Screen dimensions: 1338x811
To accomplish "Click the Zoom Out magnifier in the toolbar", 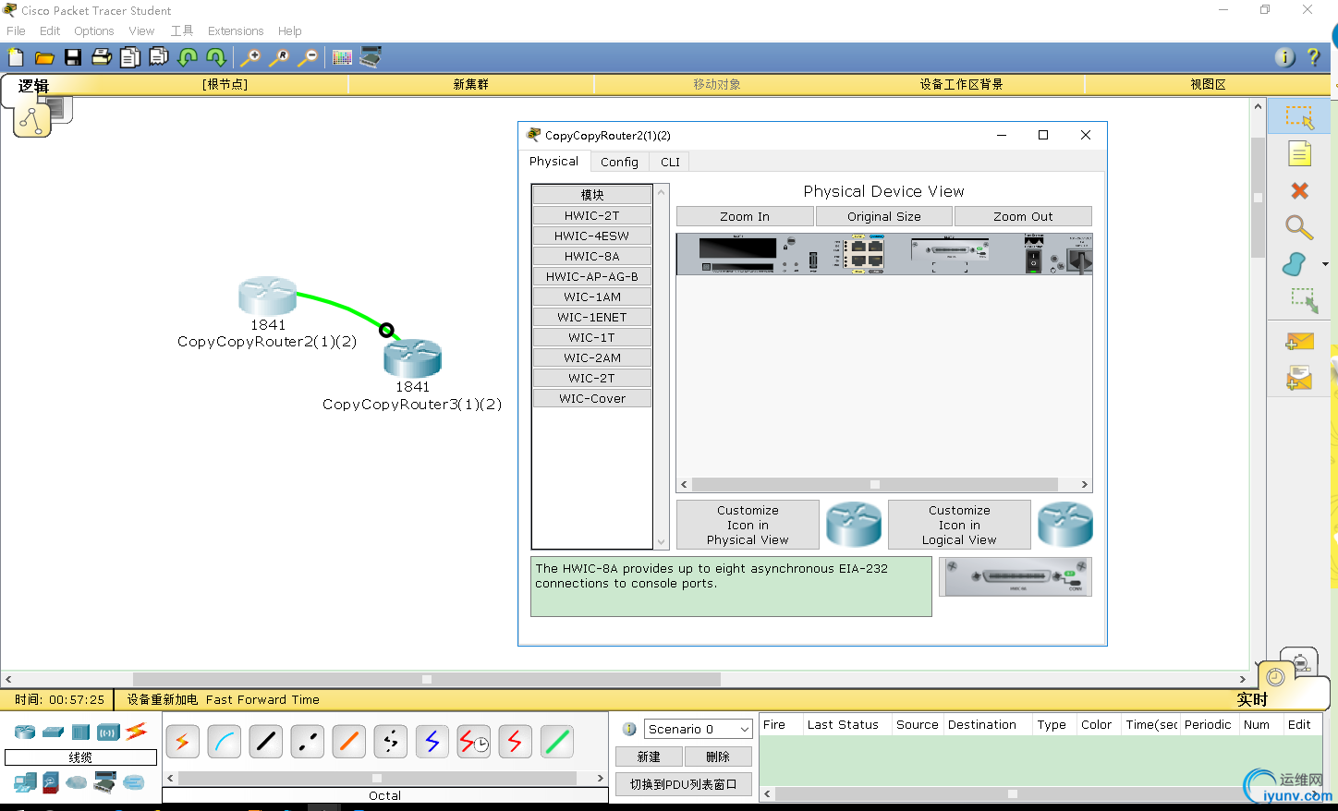I will click(308, 57).
